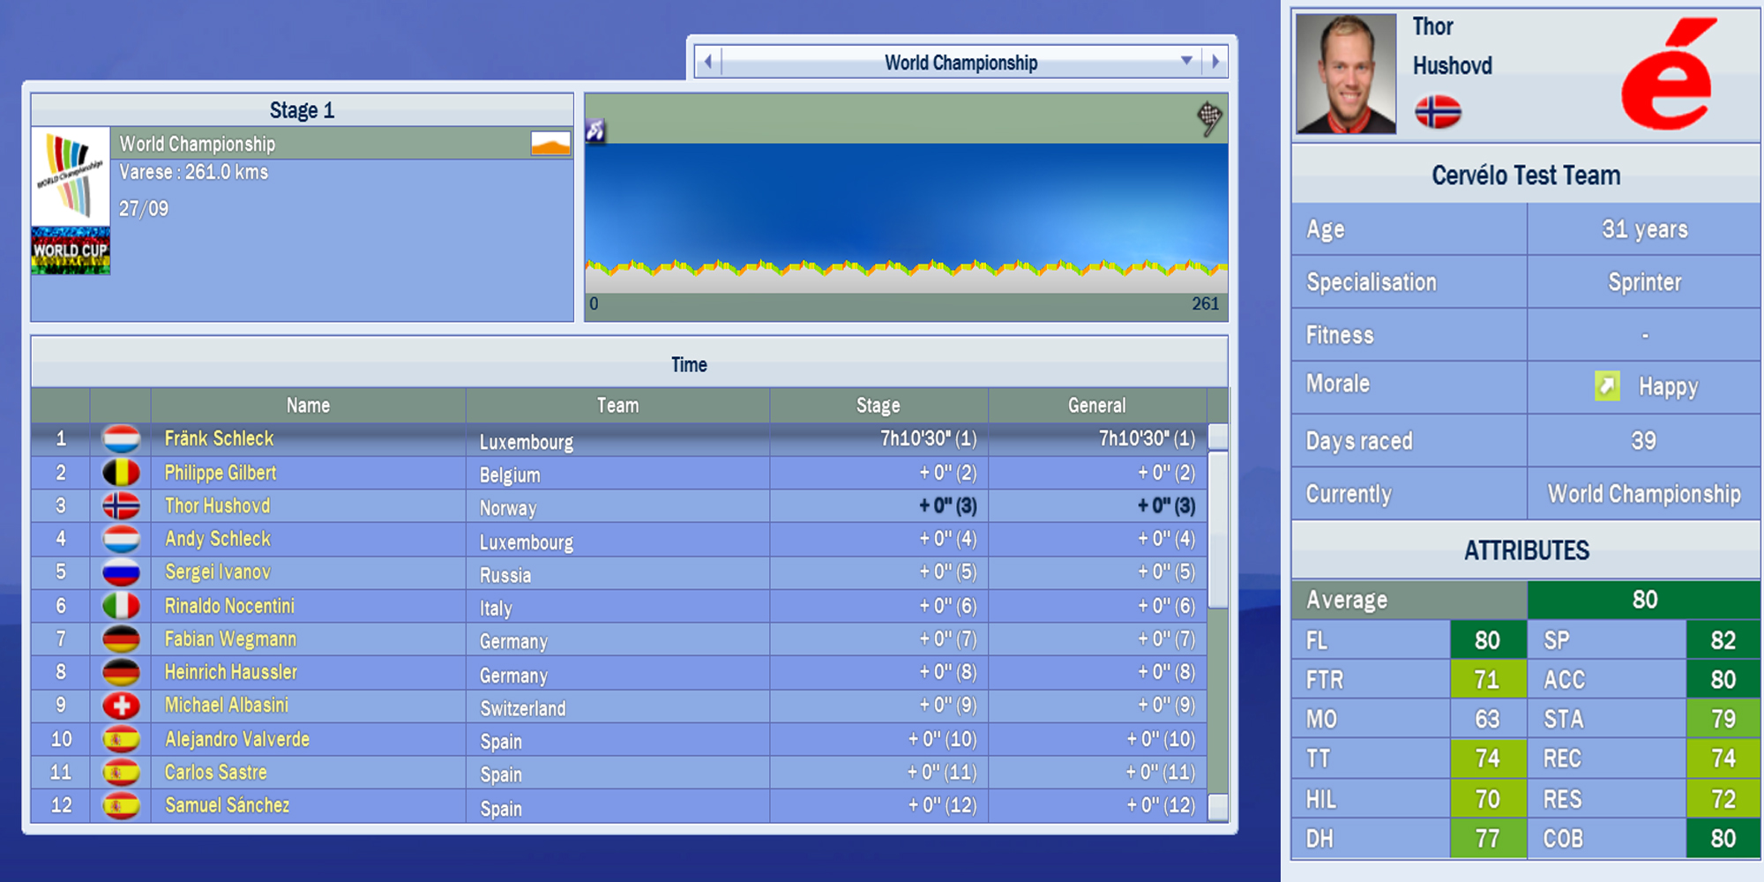Screen dimensions: 1764x882
Task: Click the start-line rider icon on stage profile
Action: click(x=595, y=131)
